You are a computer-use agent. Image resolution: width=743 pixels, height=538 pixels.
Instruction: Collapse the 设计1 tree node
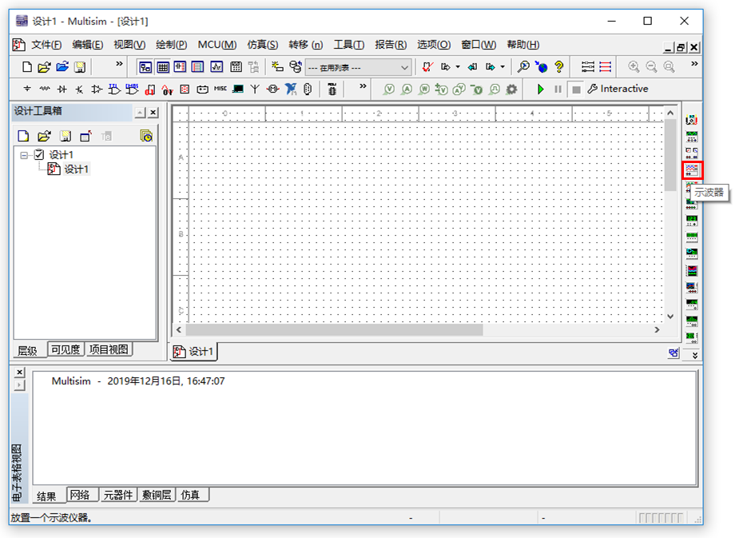click(x=24, y=155)
